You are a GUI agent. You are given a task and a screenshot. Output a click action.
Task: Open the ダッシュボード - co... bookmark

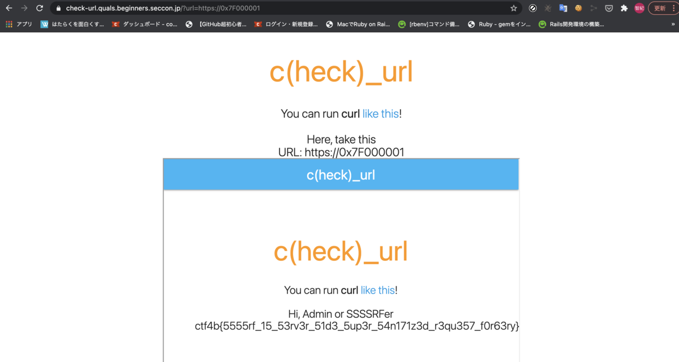point(145,24)
